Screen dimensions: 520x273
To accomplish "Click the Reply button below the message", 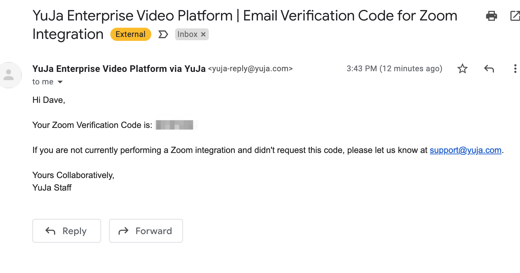I will coord(67,231).
